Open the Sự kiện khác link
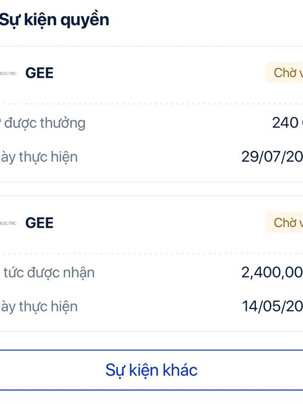Viewport: 303px width, 404px height. pos(151,370)
